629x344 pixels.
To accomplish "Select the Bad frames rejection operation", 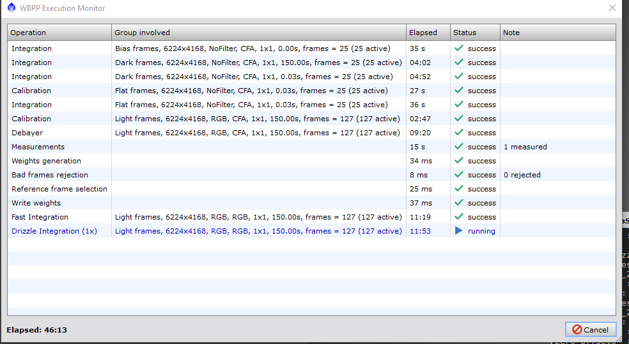I will 50,175.
